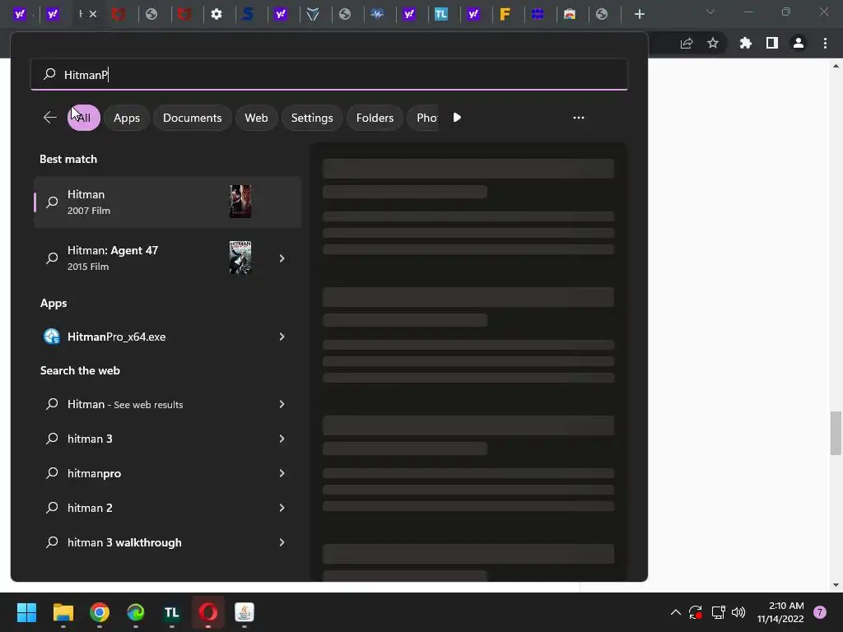Open the volume control tray icon
Image resolution: width=843 pixels, height=632 pixels.
coord(738,612)
